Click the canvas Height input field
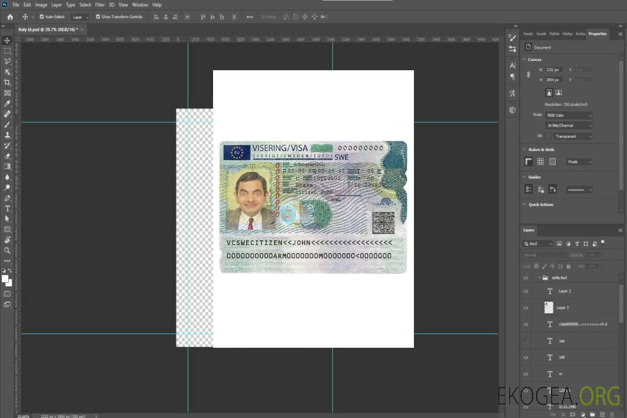627x418 pixels. coord(554,80)
